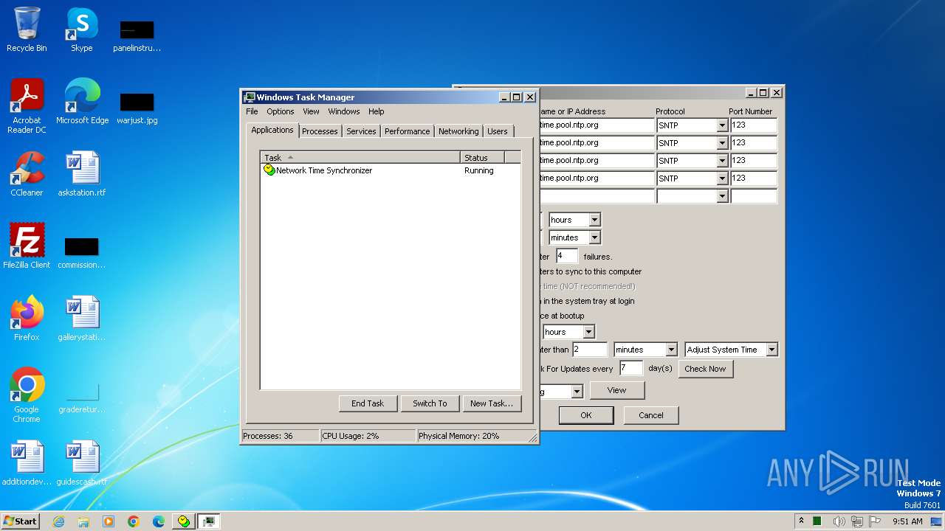Select the askstation.rtf document icon
The height and width of the screenshot is (531, 945).
(x=82, y=174)
